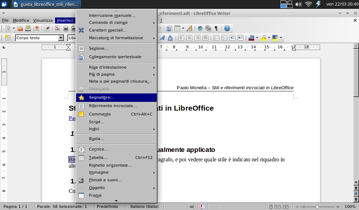Open font color dropdown arrow

click(x=257, y=38)
